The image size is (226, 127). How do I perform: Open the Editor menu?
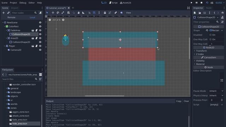31,3
